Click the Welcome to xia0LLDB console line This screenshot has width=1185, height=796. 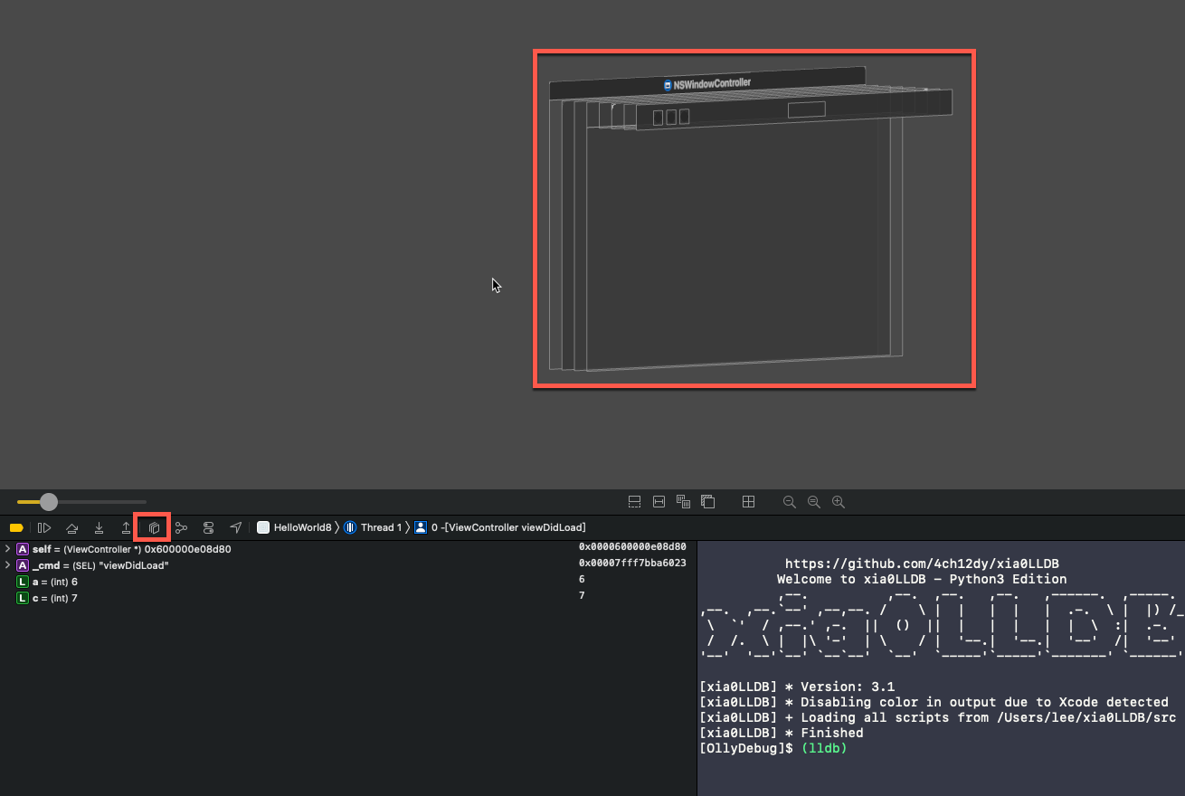click(922, 579)
